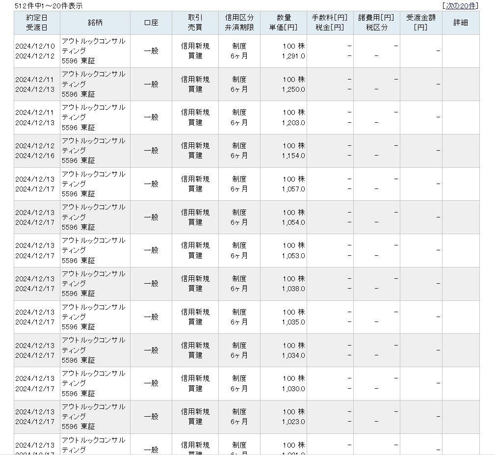Click the 約定日 受渡日 column header
Image resolution: width=495 pixels, height=455 pixels.
pyautogui.click(x=37, y=23)
